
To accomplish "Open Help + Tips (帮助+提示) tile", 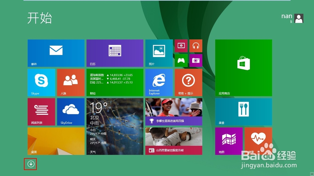I will click(188, 82).
